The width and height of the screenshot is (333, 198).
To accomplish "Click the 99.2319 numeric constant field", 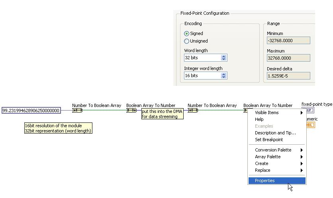I will [31, 111].
